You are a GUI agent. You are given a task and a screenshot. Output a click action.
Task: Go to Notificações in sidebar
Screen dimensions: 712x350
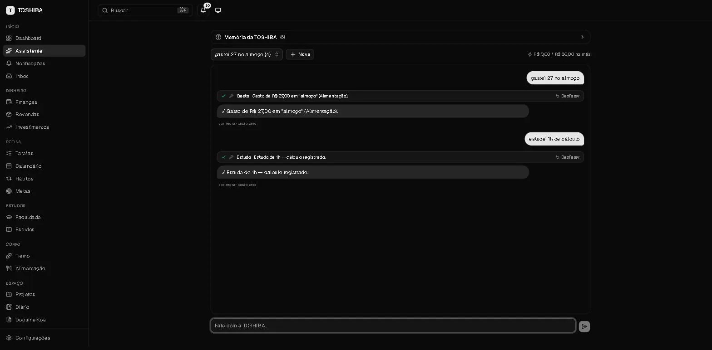point(44,63)
